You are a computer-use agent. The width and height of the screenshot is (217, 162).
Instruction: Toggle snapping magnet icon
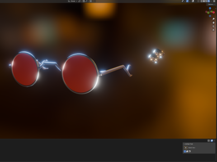tap(84, 1)
